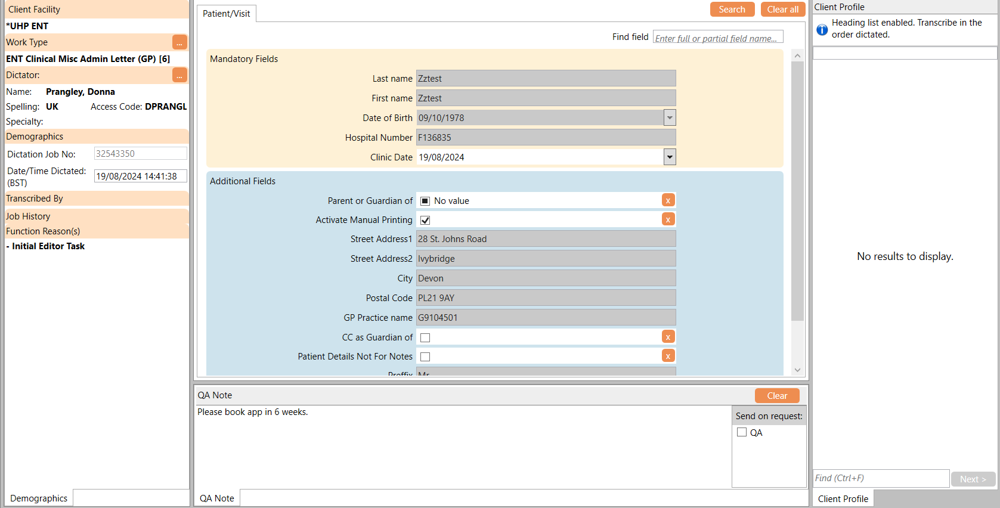Click the Mandatory Fields heading
Viewport: 1000px width, 508px height.
244,59
